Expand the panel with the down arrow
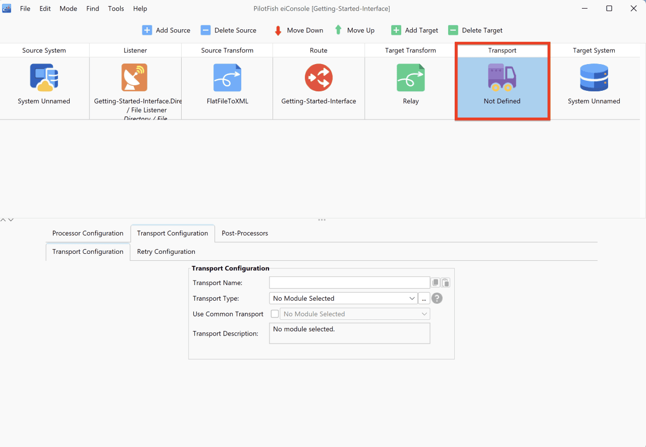This screenshot has height=447, width=646. coord(11,220)
